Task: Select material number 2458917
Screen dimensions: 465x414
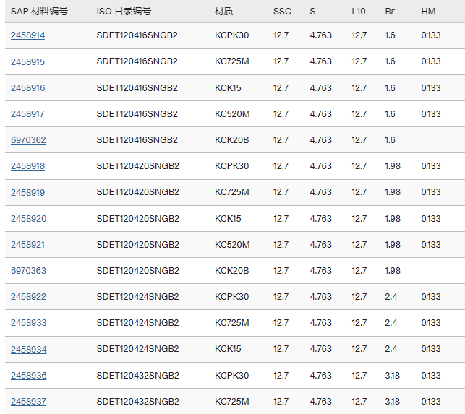Action: (x=27, y=114)
